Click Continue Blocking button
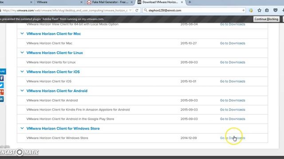The width and height of the screenshot is (284, 159). (266, 19)
